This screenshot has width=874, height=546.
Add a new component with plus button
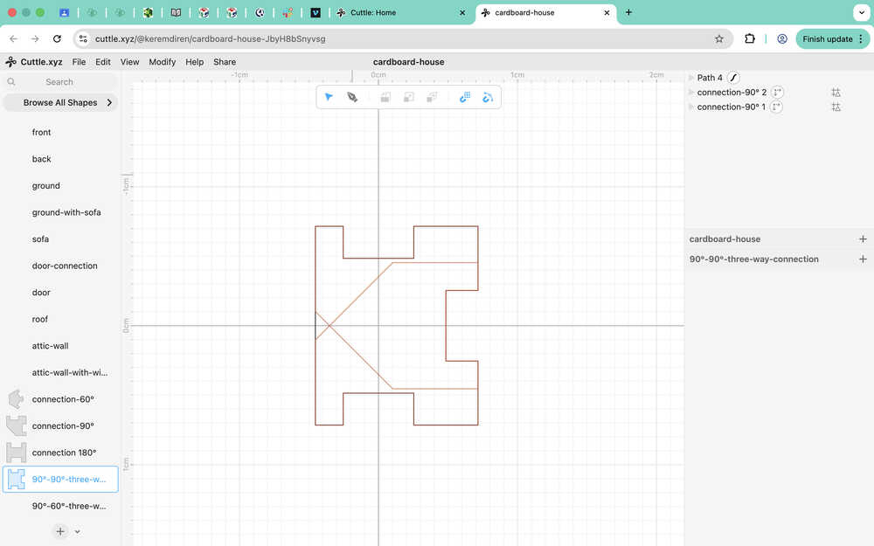tap(60, 531)
